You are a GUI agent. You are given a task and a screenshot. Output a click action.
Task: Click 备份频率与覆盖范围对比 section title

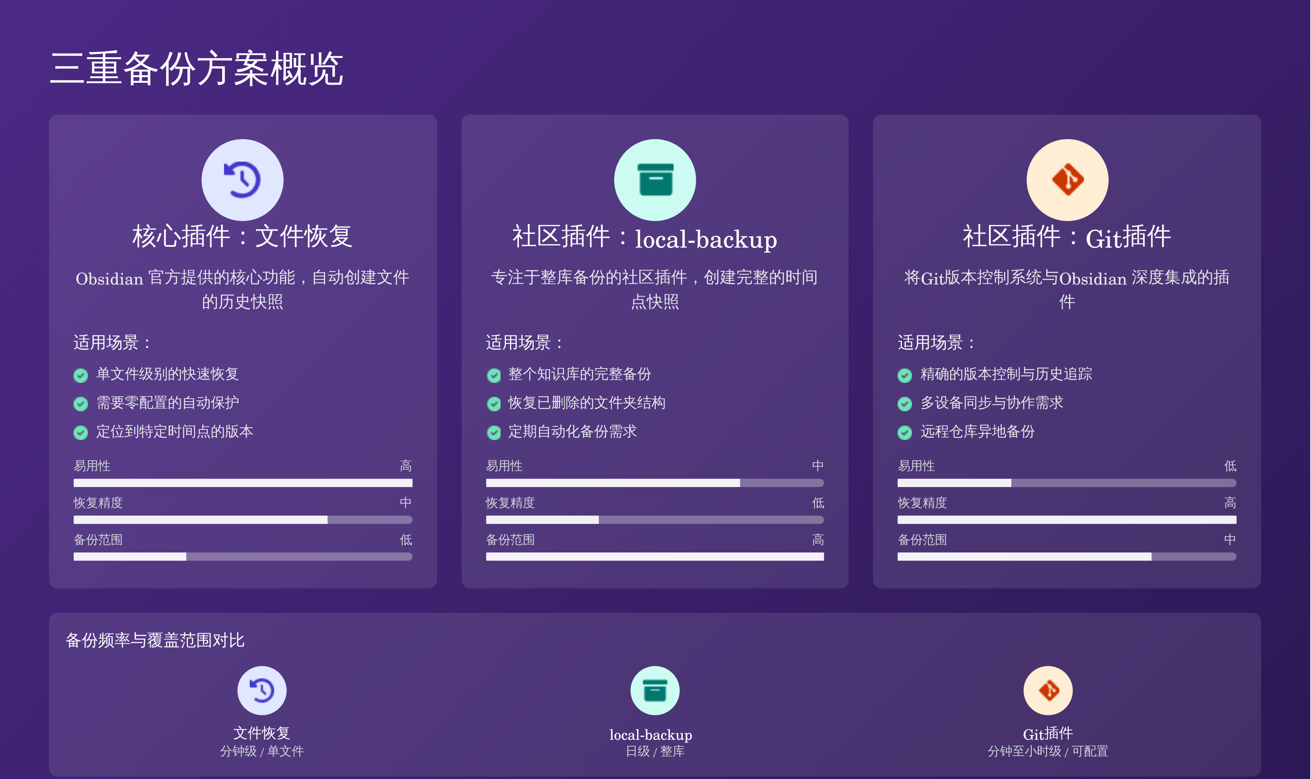(155, 640)
